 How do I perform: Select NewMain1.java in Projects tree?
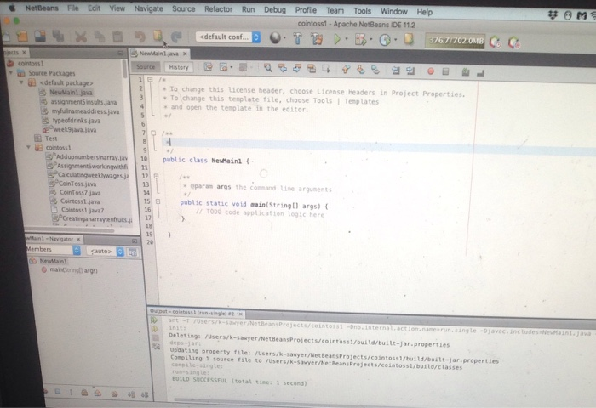click(71, 93)
